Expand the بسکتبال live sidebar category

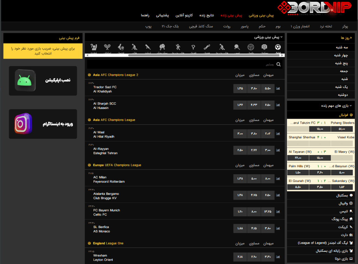click(321, 195)
